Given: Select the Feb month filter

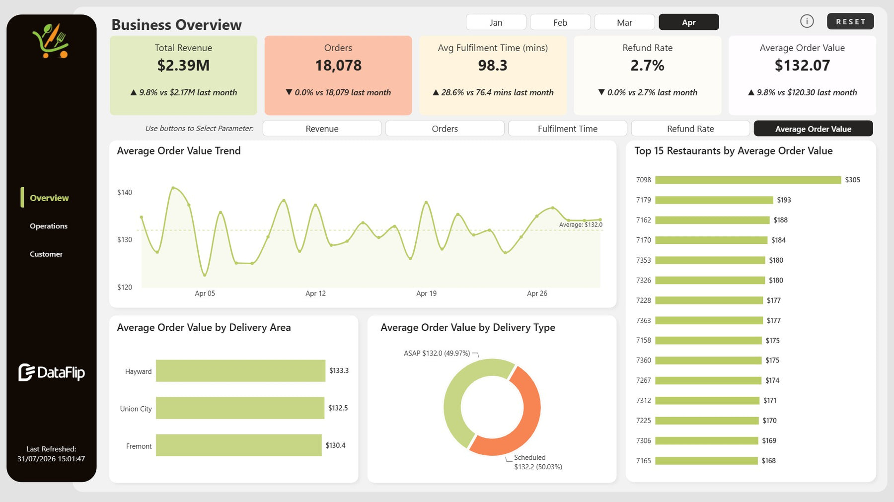Looking at the screenshot, I should 560,22.
